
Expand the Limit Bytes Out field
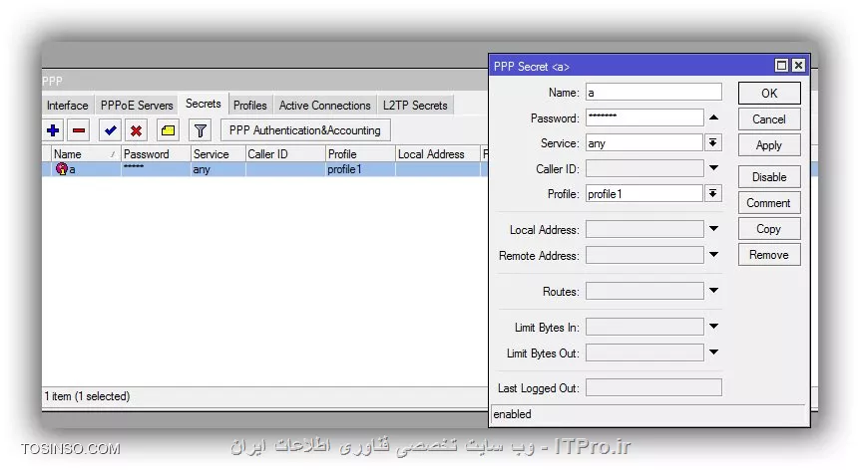pos(713,352)
